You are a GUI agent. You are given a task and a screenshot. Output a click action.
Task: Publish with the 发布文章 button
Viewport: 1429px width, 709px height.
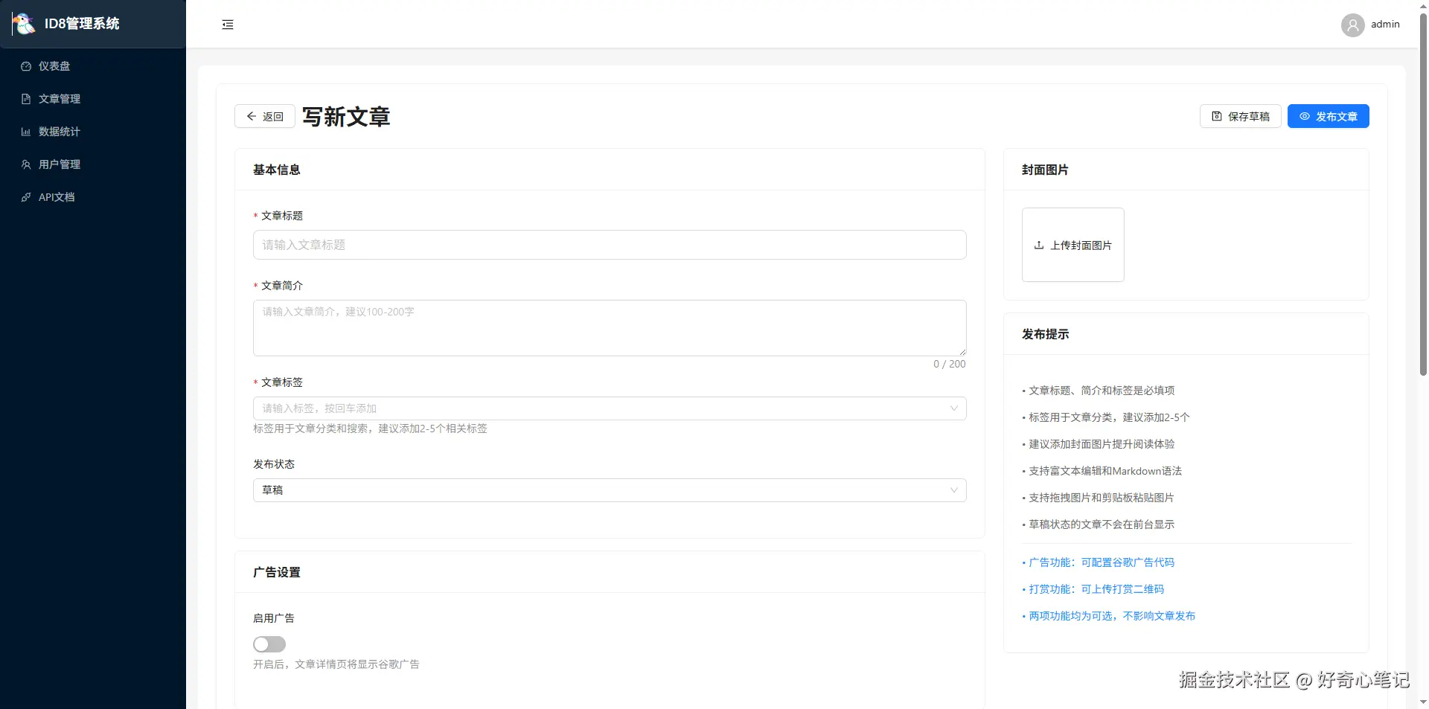pos(1329,116)
